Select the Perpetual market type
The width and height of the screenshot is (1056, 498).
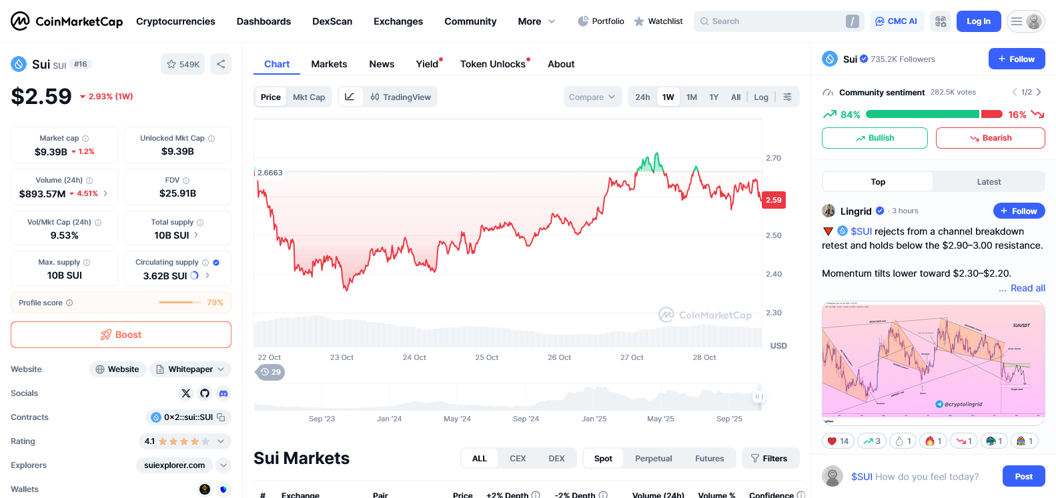click(x=654, y=458)
